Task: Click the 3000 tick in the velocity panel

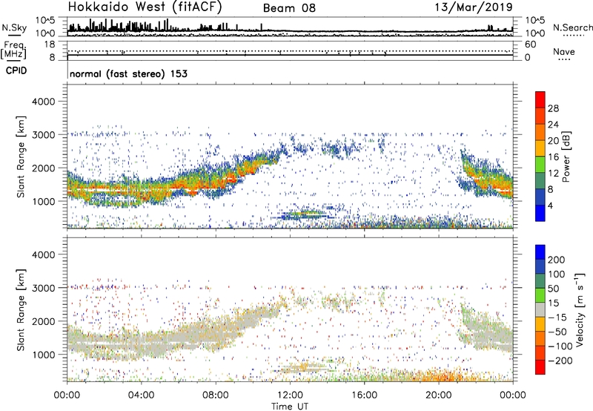Action: coord(43,288)
